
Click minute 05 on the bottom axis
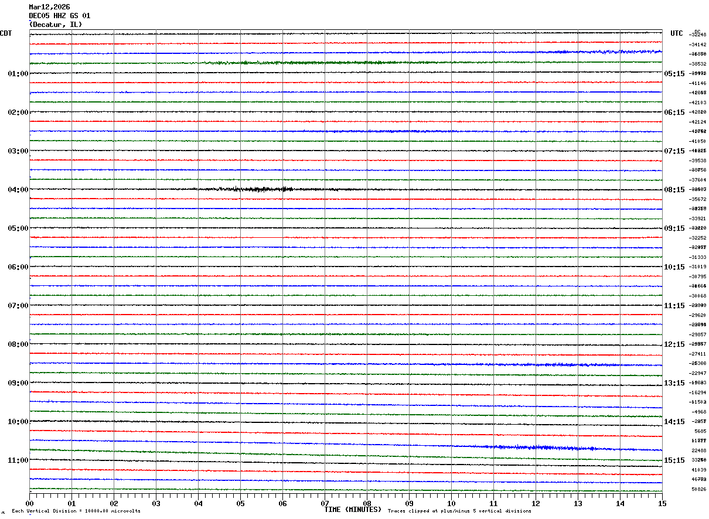click(x=240, y=503)
